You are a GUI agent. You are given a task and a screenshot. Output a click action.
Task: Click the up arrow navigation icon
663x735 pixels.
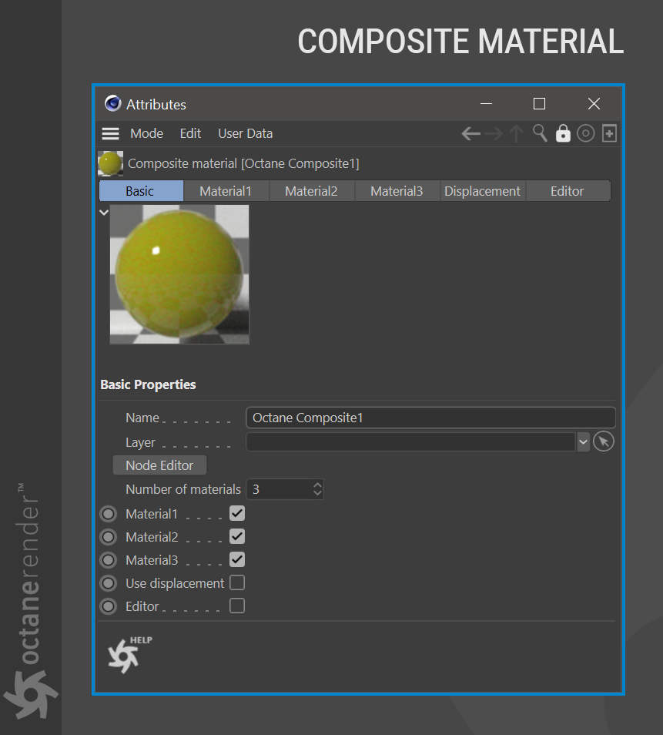pos(516,133)
